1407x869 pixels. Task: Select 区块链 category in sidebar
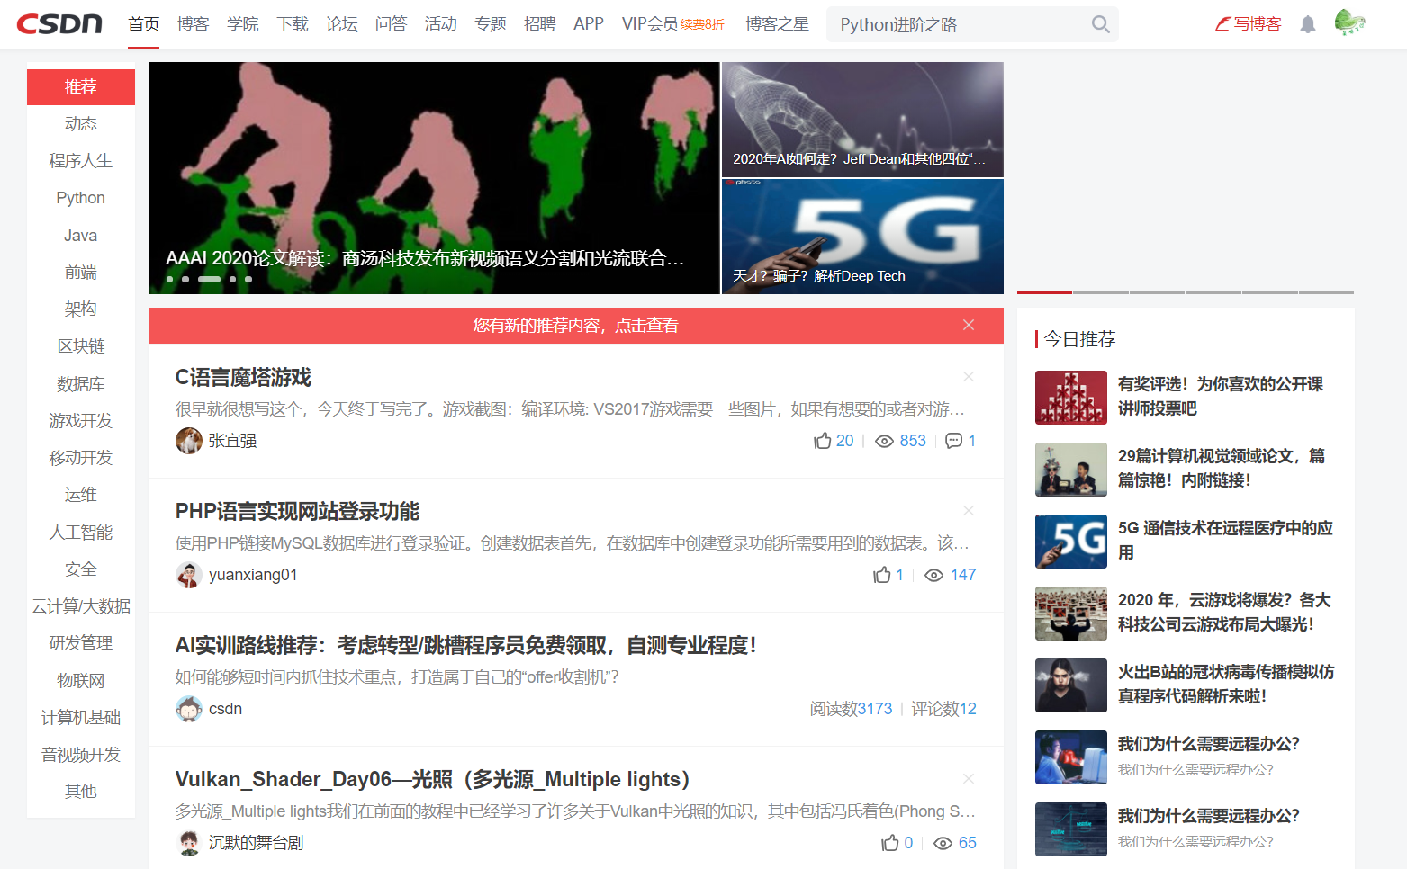coord(81,346)
